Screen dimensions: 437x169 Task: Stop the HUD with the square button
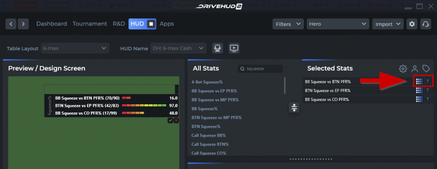(x=151, y=24)
